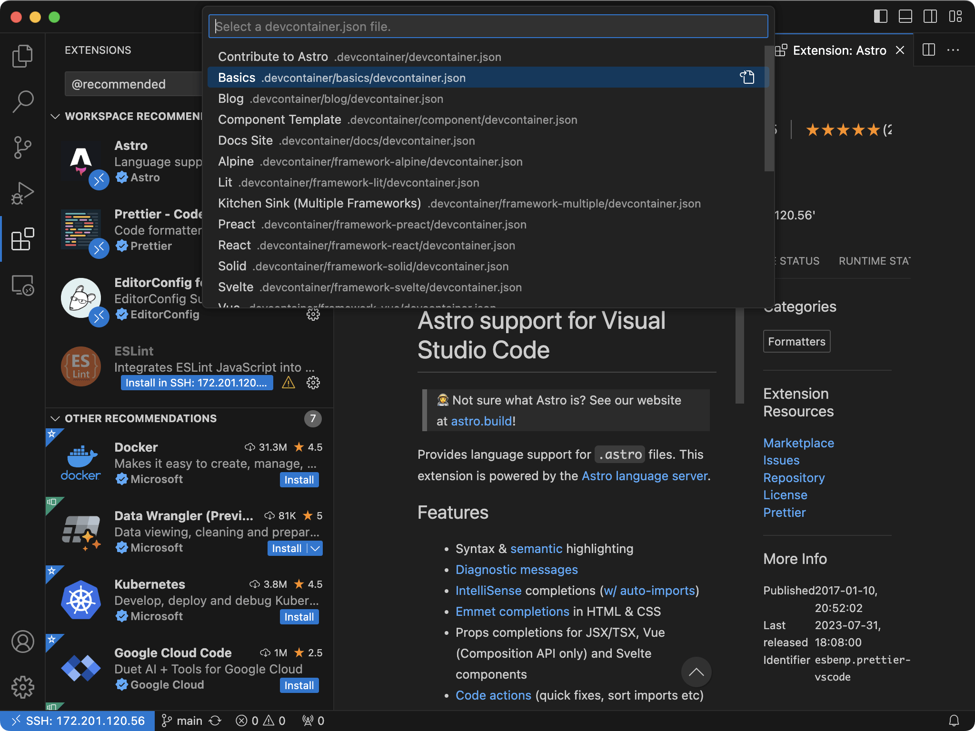Choose Component Template devcontainer entry
Viewport: 975px width, 731px height.
486,119
